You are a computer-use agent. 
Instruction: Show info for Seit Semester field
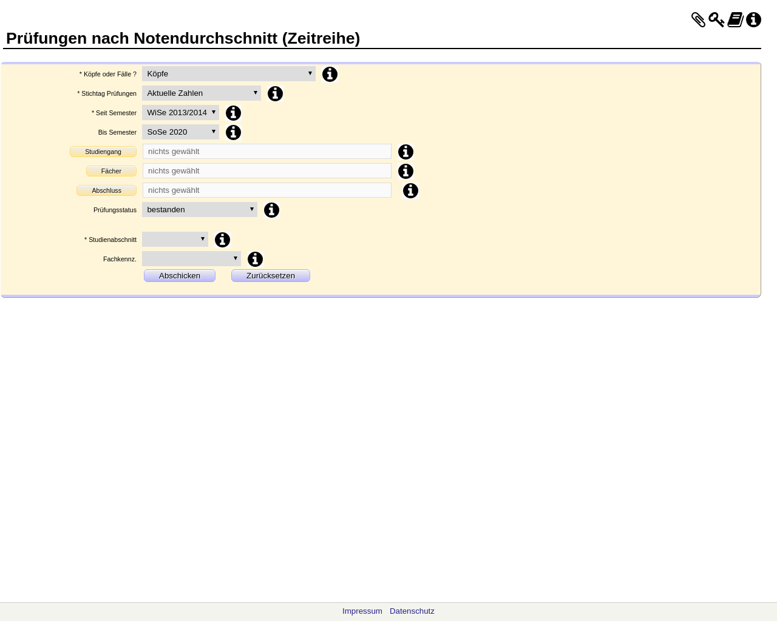233,113
